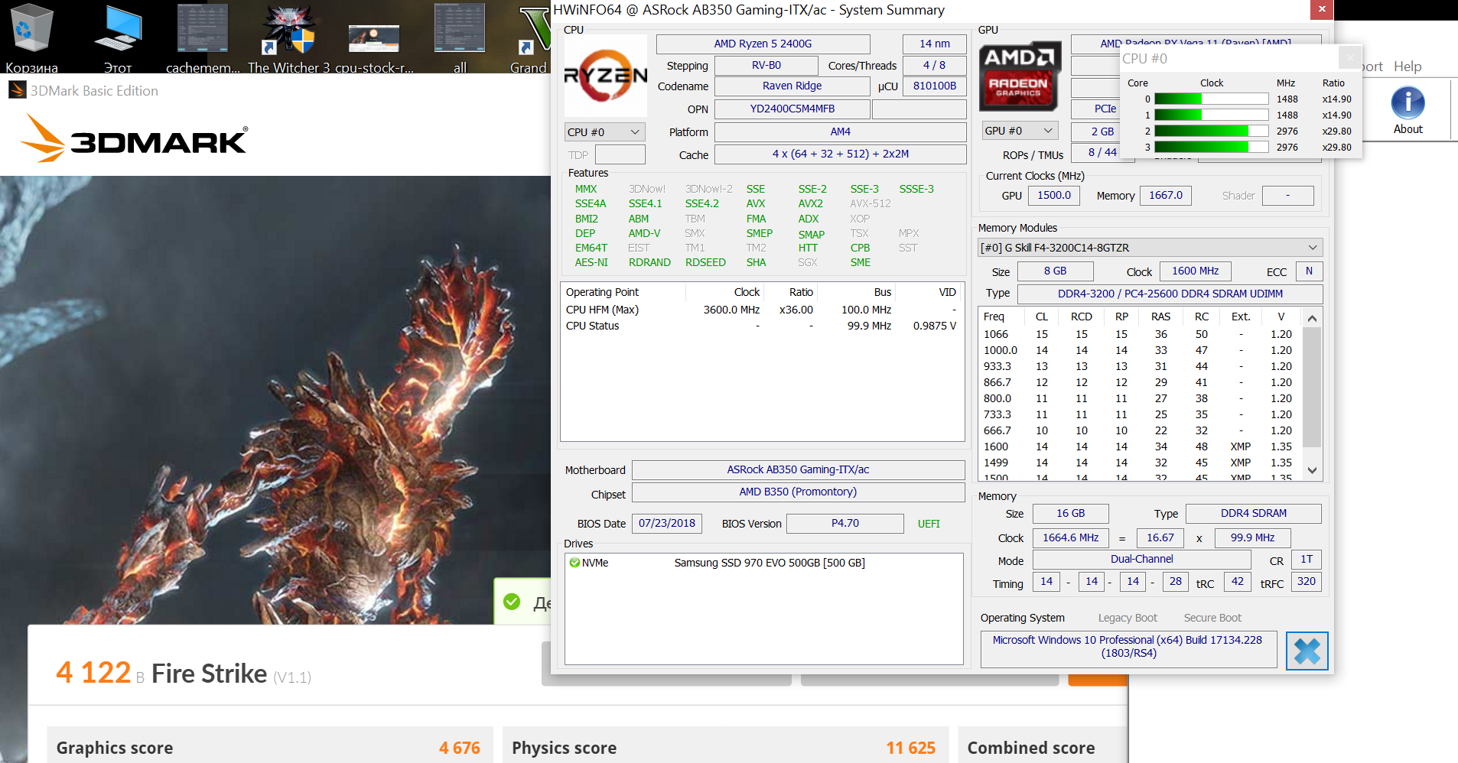Select the 1499 XMP timings row
Image resolution: width=1458 pixels, height=763 pixels.
coord(1141,463)
